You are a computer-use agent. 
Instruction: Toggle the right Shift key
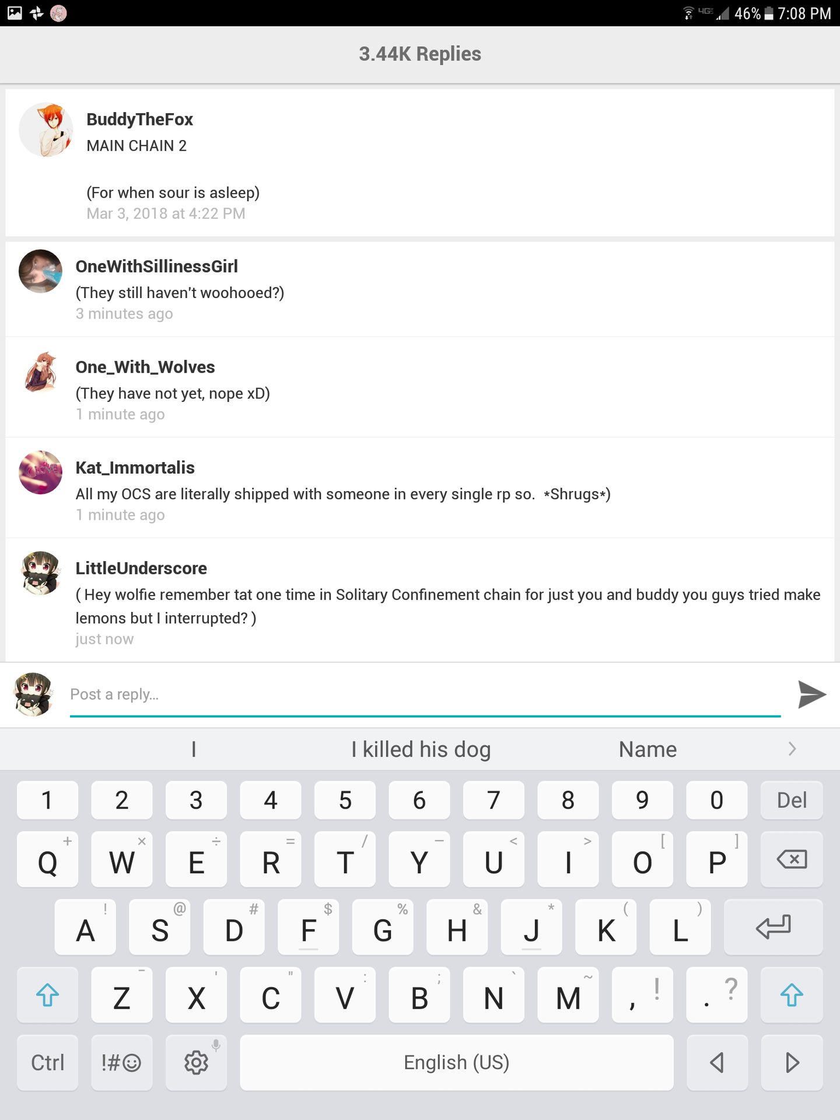pos(792,995)
